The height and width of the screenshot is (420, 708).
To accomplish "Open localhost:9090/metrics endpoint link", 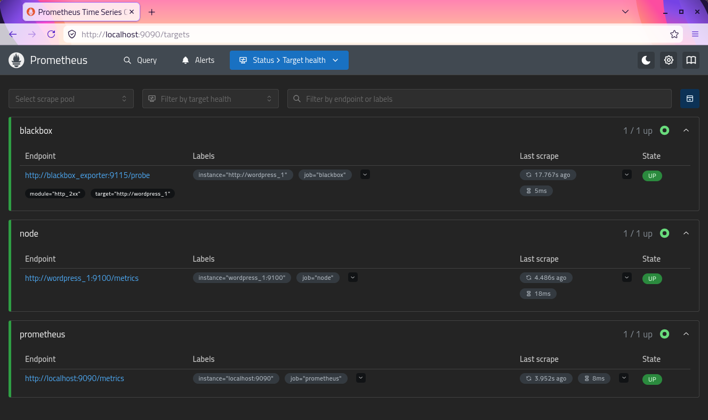I will 75,378.
